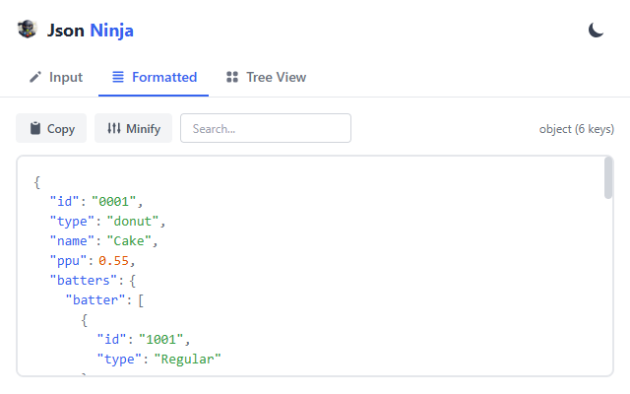Click the "Regular" type value
Viewport: 630px width, 394px height.
pyautogui.click(x=188, y=359)
